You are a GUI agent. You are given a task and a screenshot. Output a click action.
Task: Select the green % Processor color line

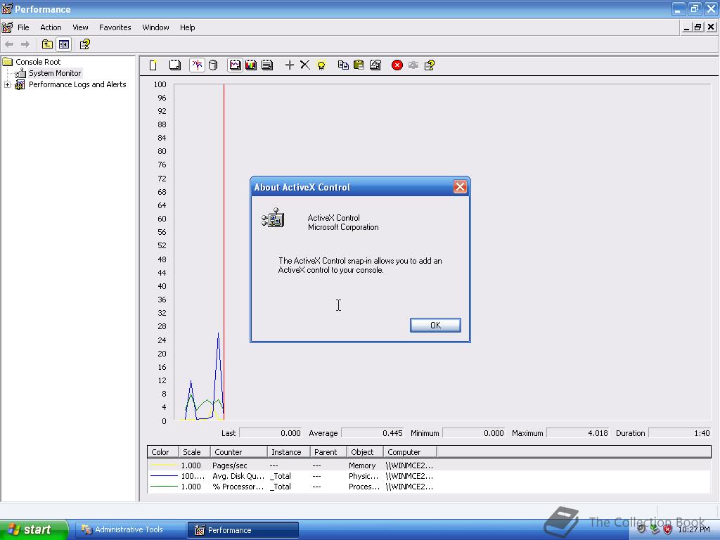tap(164, 487)
